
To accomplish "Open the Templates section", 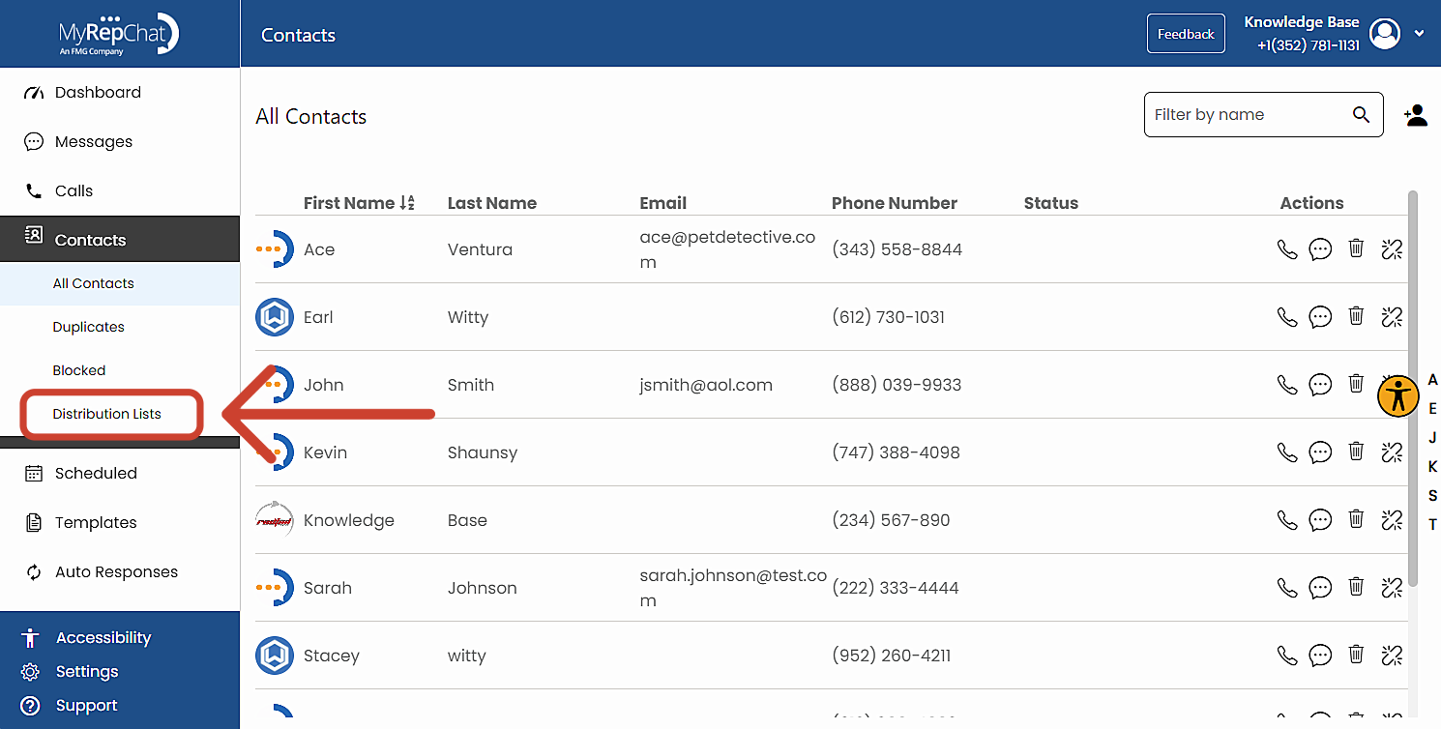I will [96, 522].
